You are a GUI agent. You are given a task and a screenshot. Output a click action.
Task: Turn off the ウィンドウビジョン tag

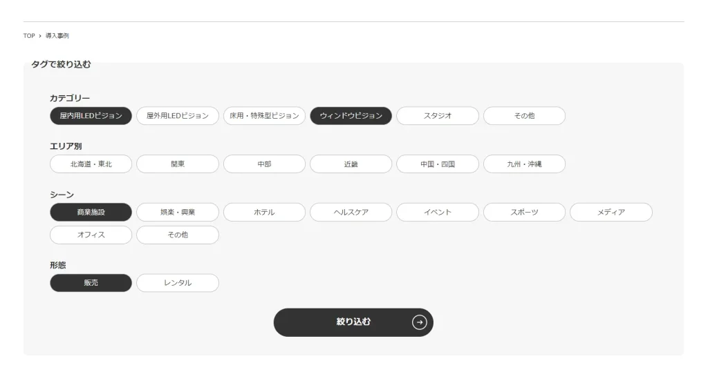[351, 116]
